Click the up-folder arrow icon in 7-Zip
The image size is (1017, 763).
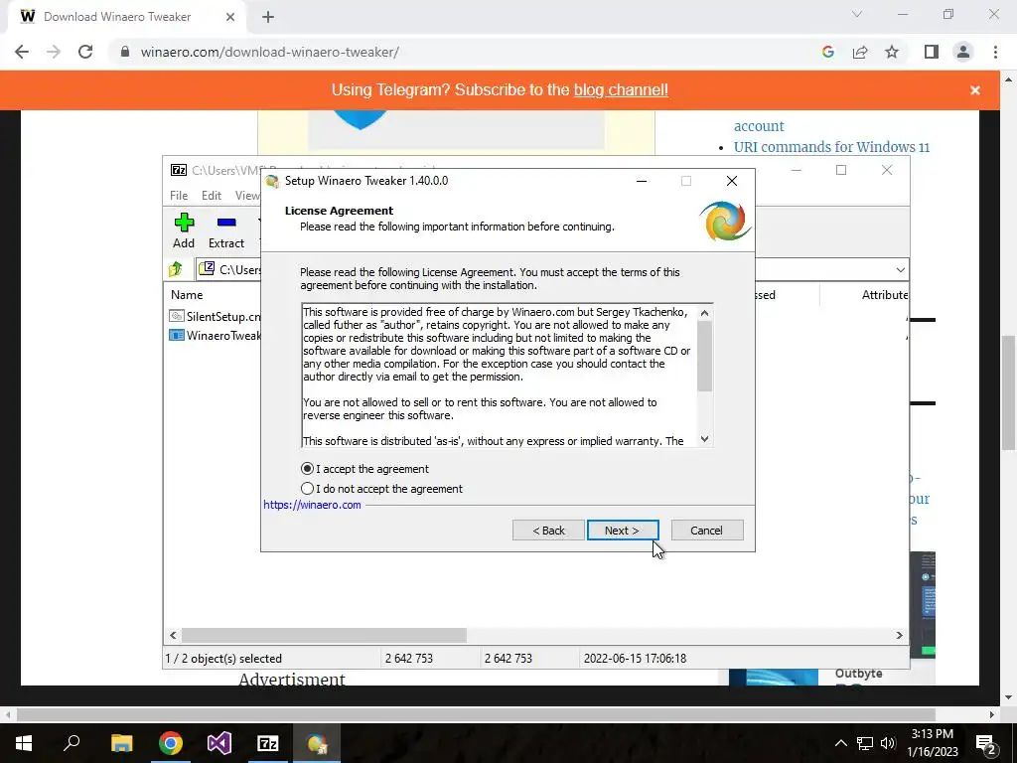coord(176,269)
